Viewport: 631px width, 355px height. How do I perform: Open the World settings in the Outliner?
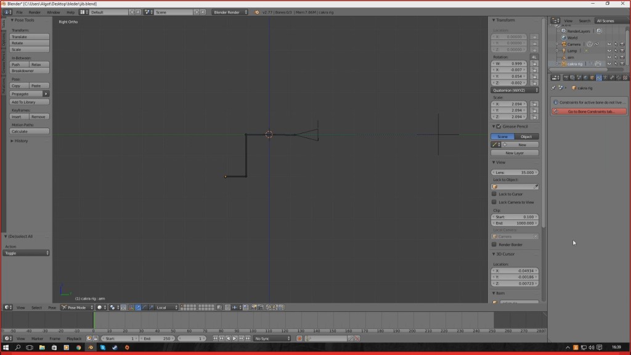point(564,38)
